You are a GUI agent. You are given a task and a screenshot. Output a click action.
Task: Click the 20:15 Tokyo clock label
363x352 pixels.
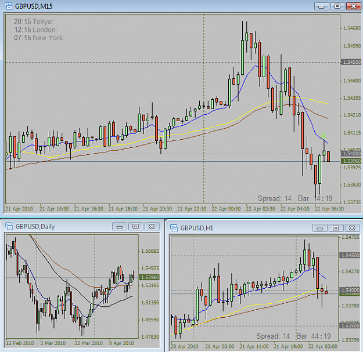[x=34, y=21]
